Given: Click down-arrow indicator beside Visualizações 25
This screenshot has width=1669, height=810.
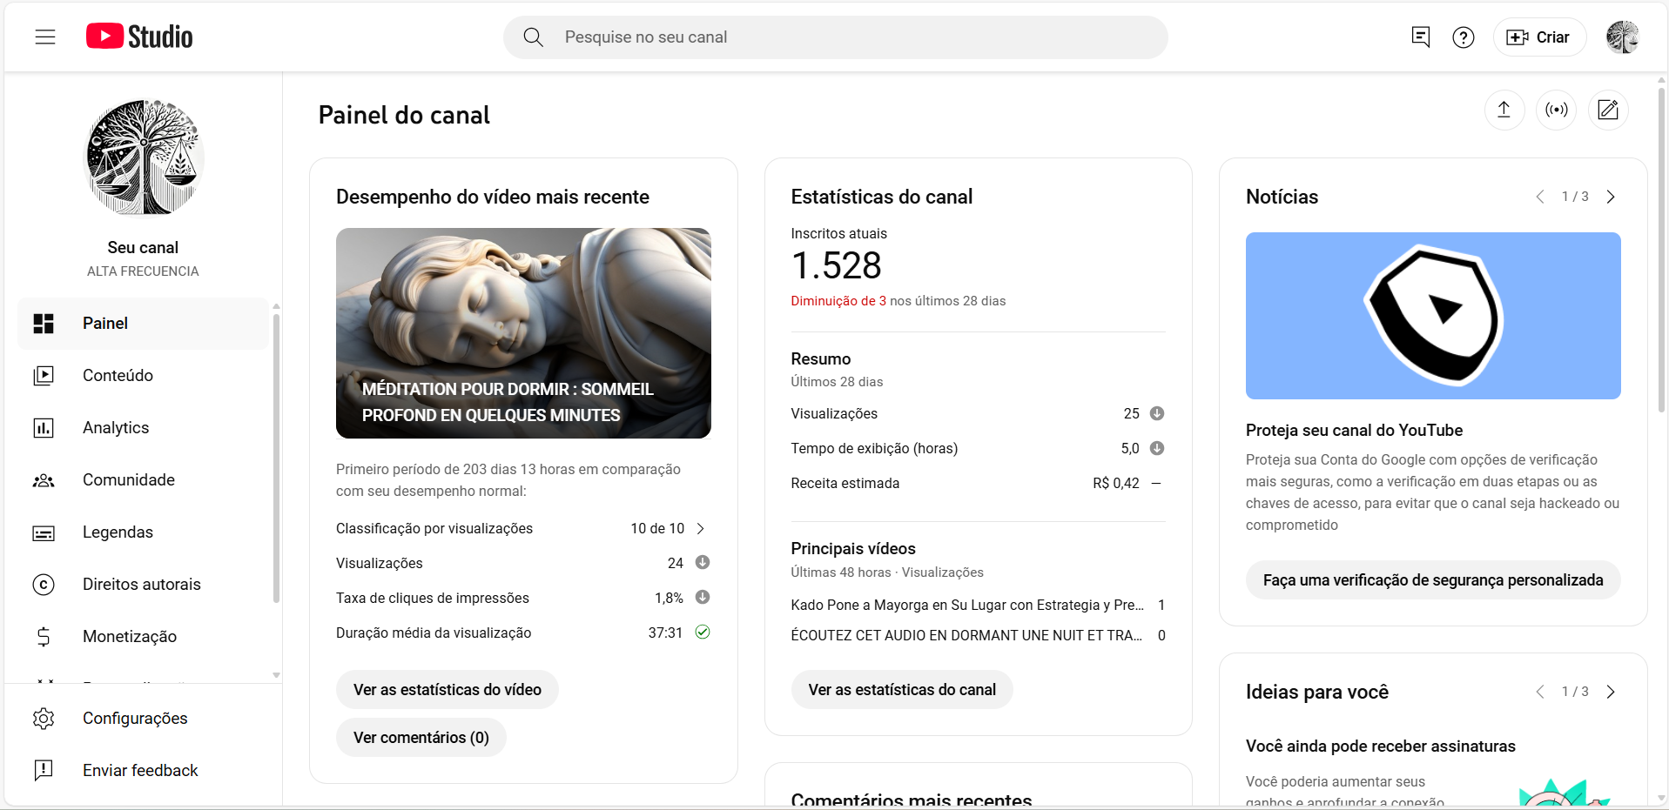Looking at the screenshot, I should coord(1157,413).
